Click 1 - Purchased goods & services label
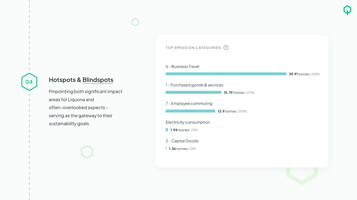Screen dimensions: 357x200 click(x=194, y=85)
